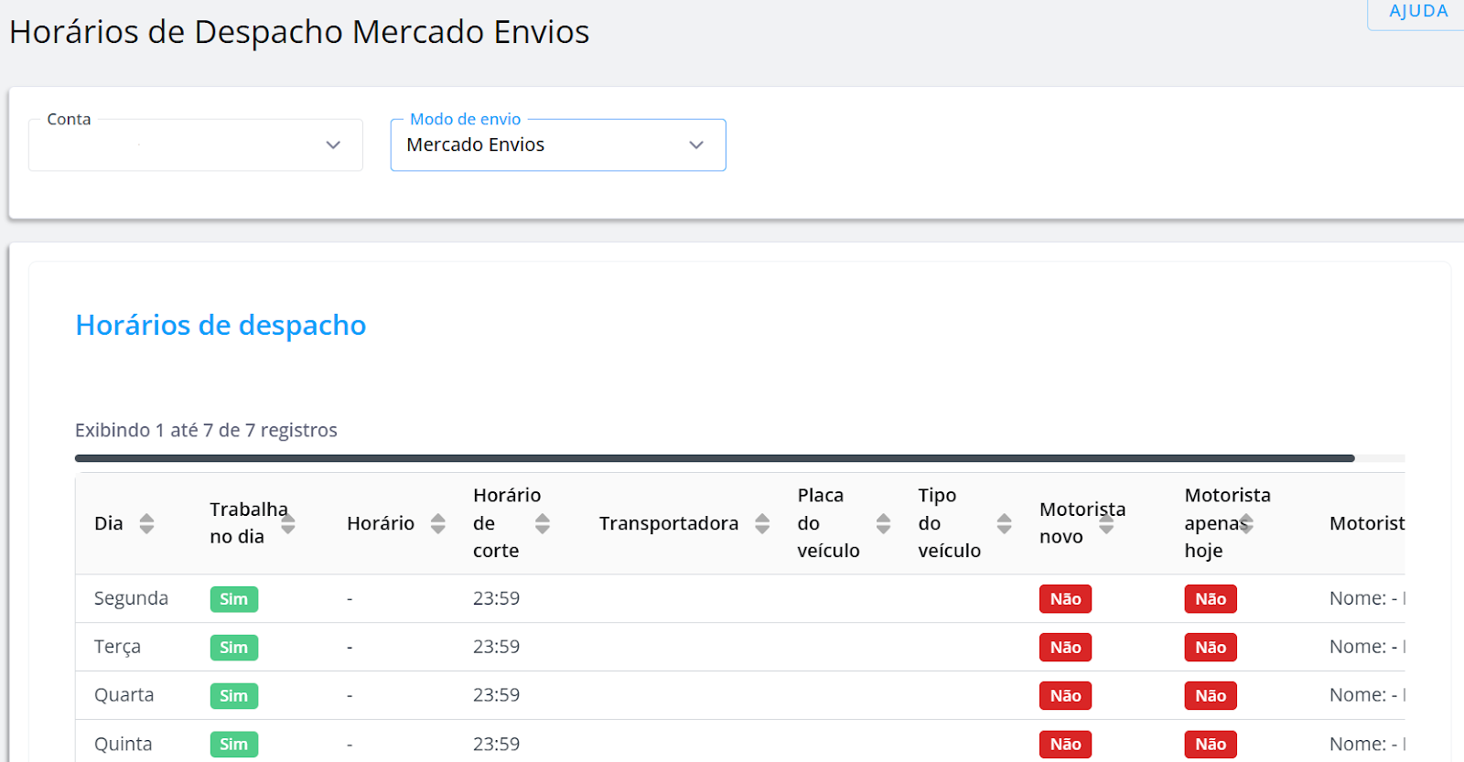The width and height of the screenshot is (1464, 762).
Task: Sort by Motorista apenas hoje sort icon
Action: 1246,523
